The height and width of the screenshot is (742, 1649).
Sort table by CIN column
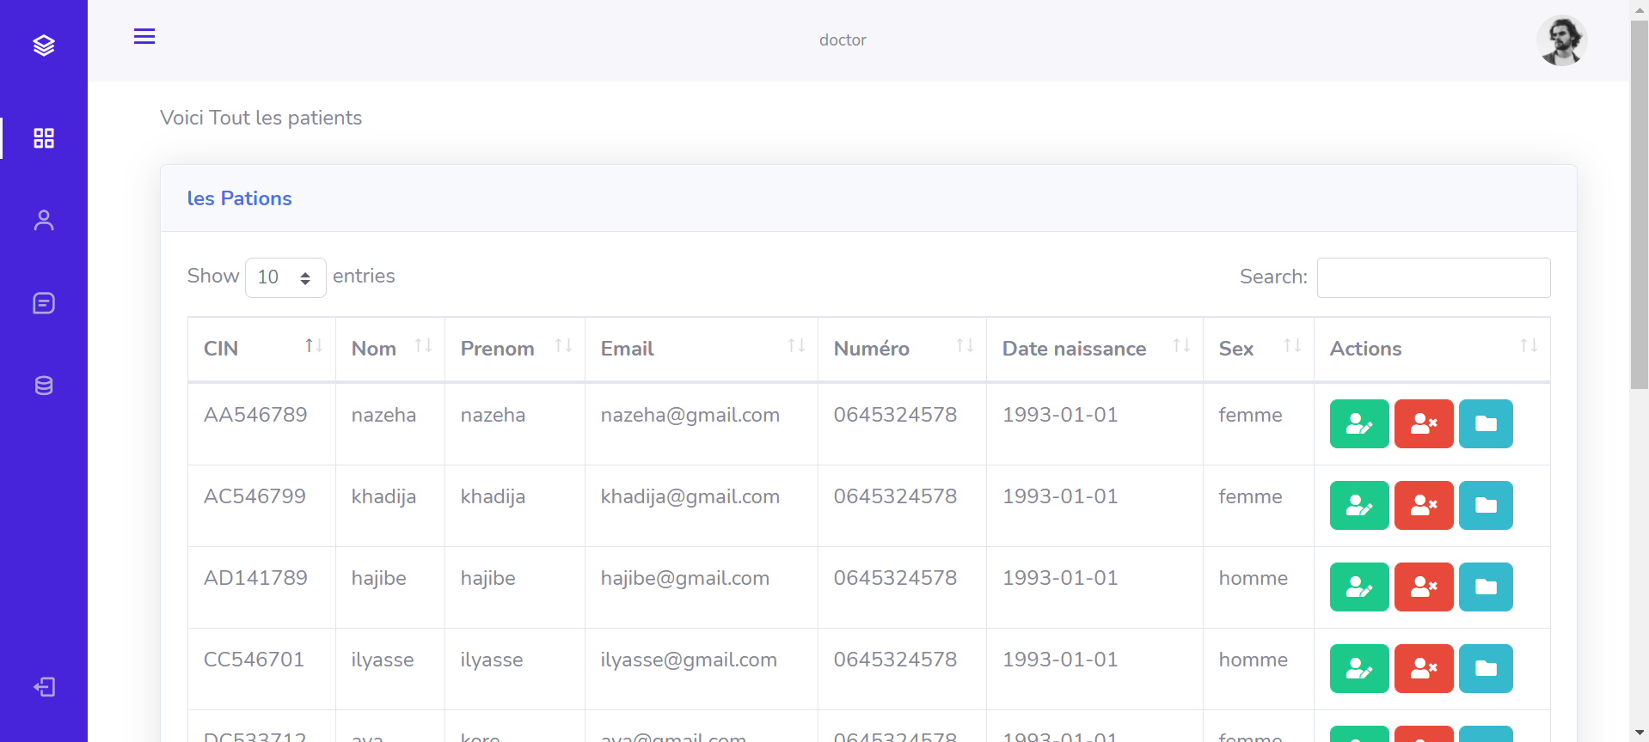261,349
